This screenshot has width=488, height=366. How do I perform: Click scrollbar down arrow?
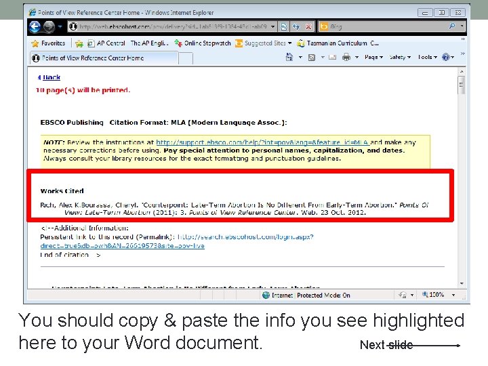pyautogui.click(x=462, y=283)
